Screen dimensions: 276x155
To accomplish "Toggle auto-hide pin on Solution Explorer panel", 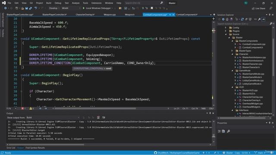I will coord(270,15).
